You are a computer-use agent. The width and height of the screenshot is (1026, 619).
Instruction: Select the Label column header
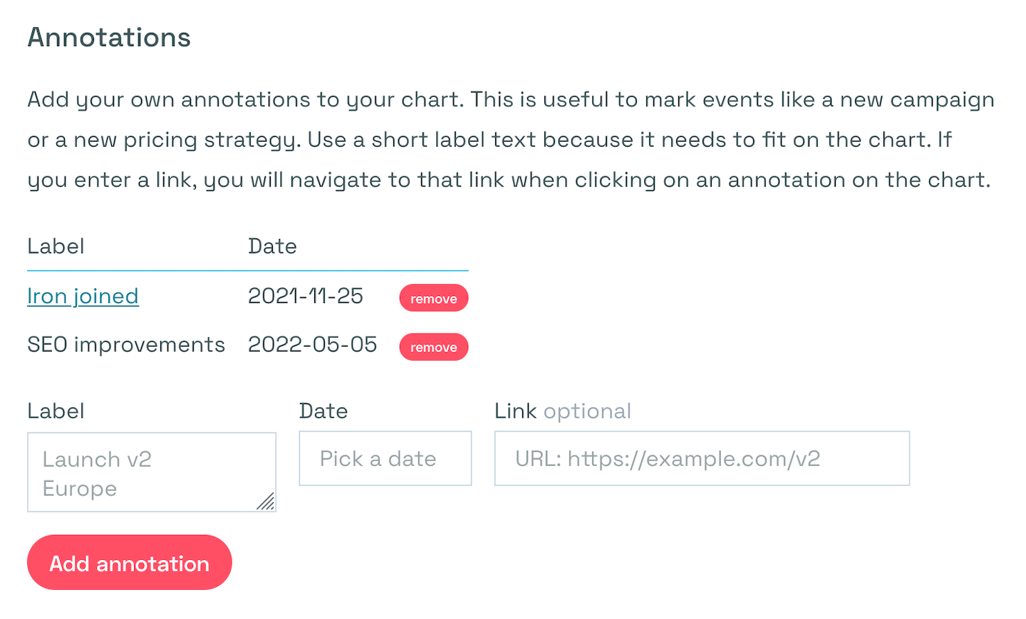click(x=56, y=246)
